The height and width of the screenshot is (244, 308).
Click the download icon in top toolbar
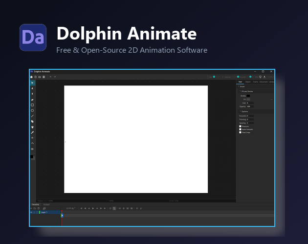[264, 77]
